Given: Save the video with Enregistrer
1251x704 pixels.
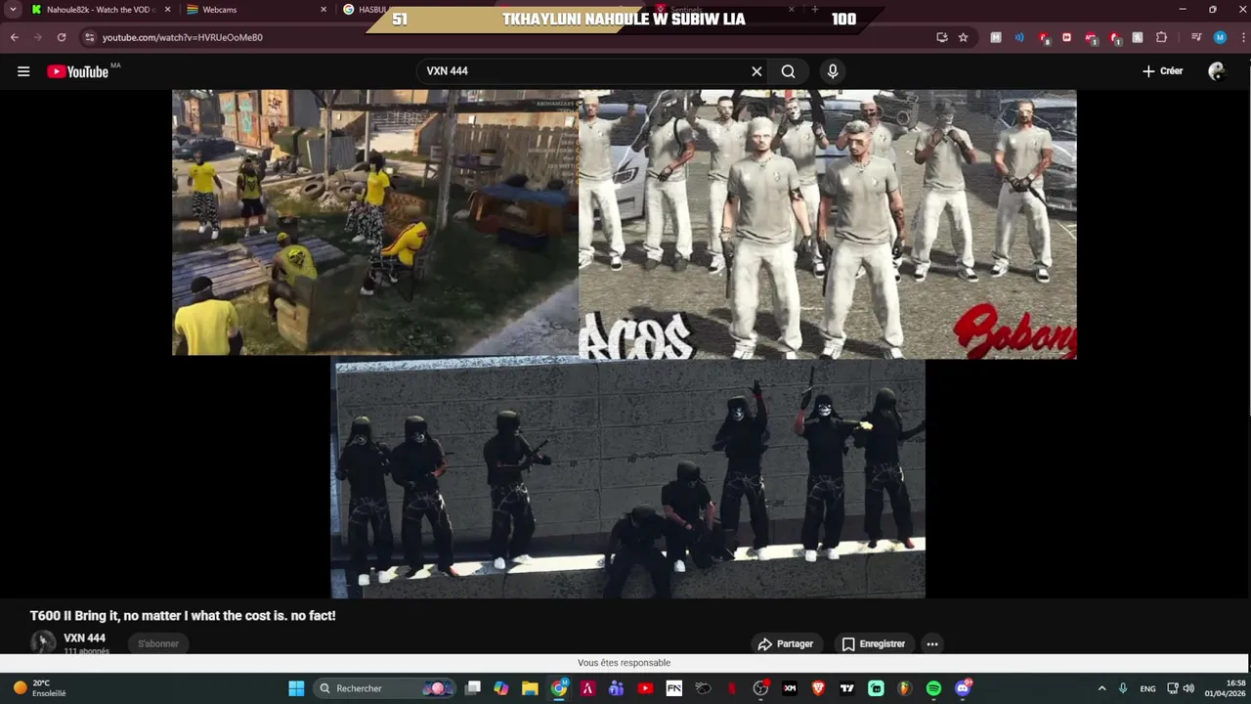Looking at the screenshot, I should (873, 643).
